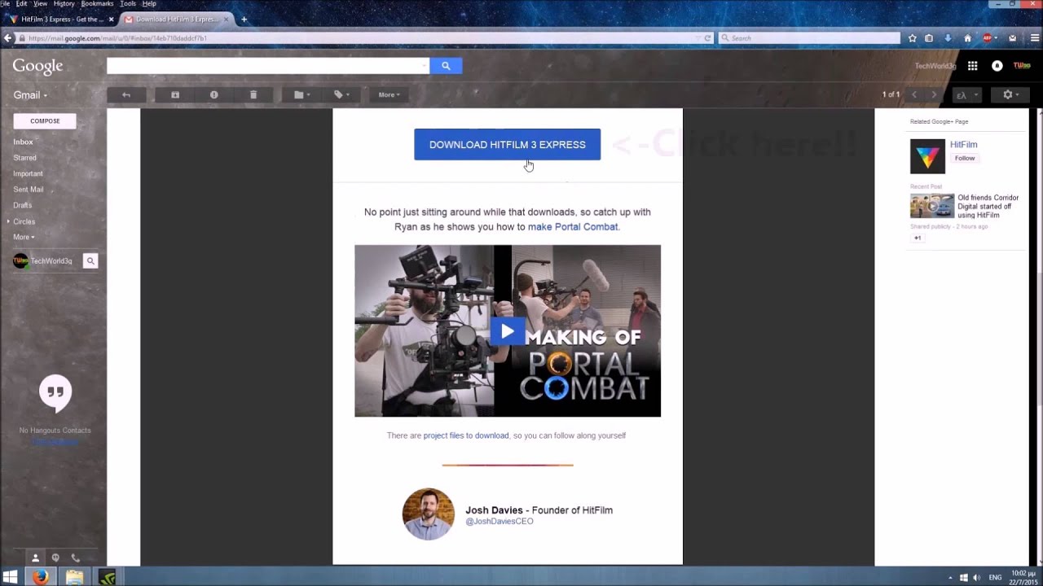This screenshot has height=586, width=1043.
Task: Click the Firefox home icon
Action: tap(967, 38)
